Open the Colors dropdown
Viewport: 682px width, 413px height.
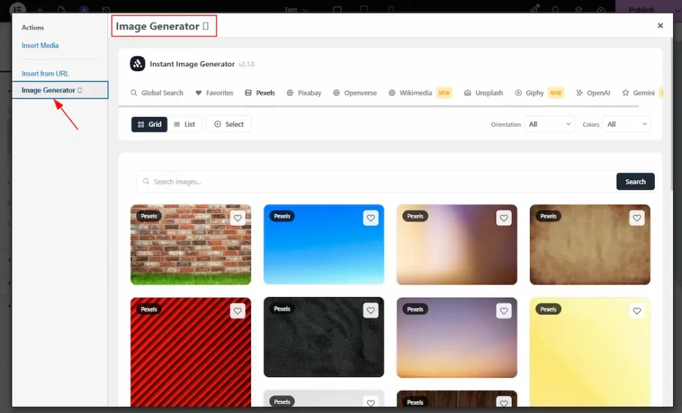(x=626, y=125)
